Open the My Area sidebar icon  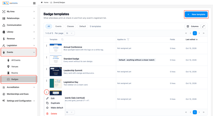coord(4,12)
